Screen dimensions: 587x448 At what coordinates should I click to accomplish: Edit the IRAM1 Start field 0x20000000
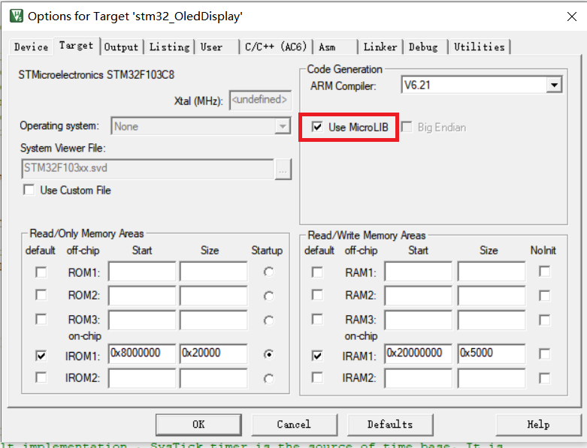[418, 353]
